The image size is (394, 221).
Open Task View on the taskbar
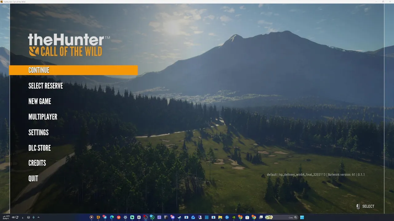(x=261, y=217)
